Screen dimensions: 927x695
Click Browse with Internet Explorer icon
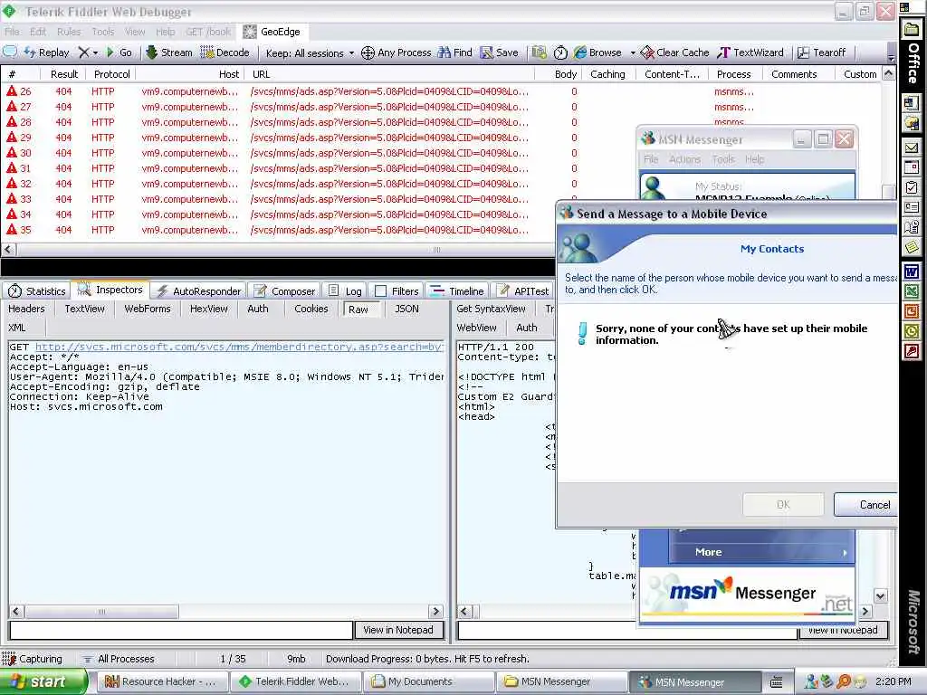click(597, 52)
